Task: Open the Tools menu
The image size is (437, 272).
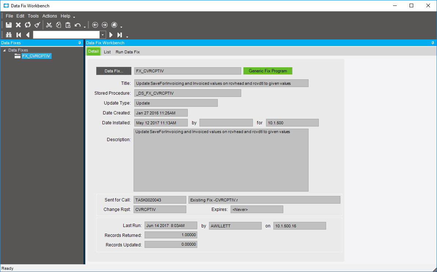Action: point(33,16)
